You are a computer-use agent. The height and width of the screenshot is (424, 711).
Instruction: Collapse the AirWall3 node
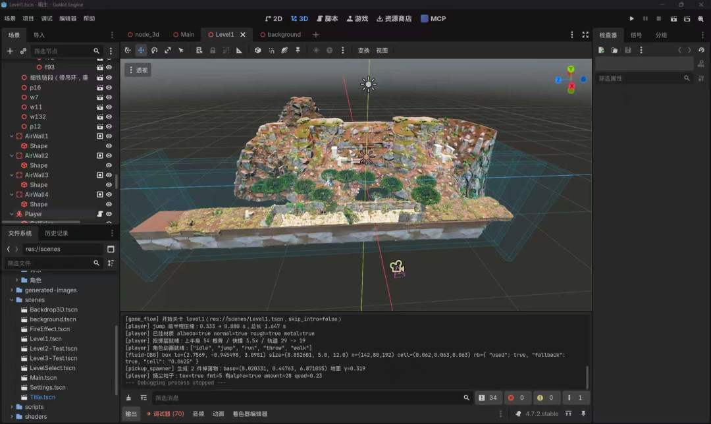pyautogui.click(x=12, y=175)
